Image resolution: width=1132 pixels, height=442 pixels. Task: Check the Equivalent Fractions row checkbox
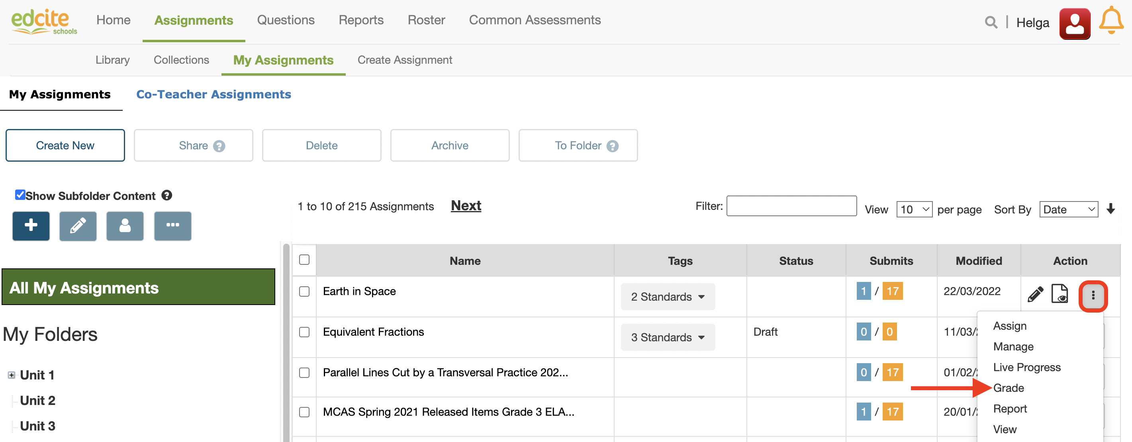304,332
